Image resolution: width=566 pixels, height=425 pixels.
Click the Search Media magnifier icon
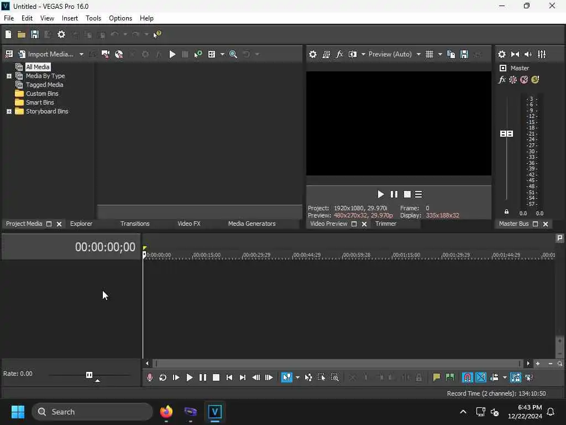233,54
